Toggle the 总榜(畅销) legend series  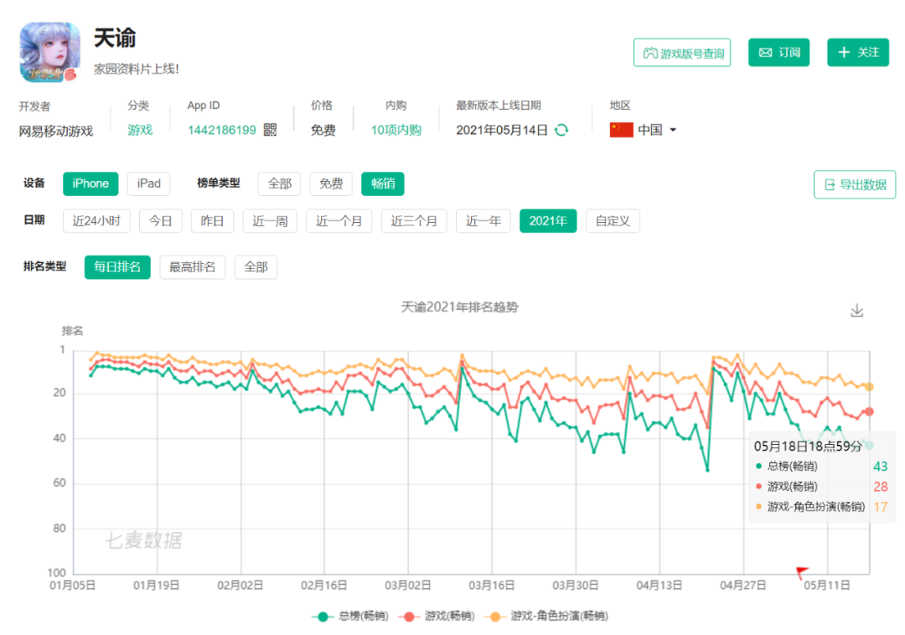pyautogui.click(x=349, y=617)
